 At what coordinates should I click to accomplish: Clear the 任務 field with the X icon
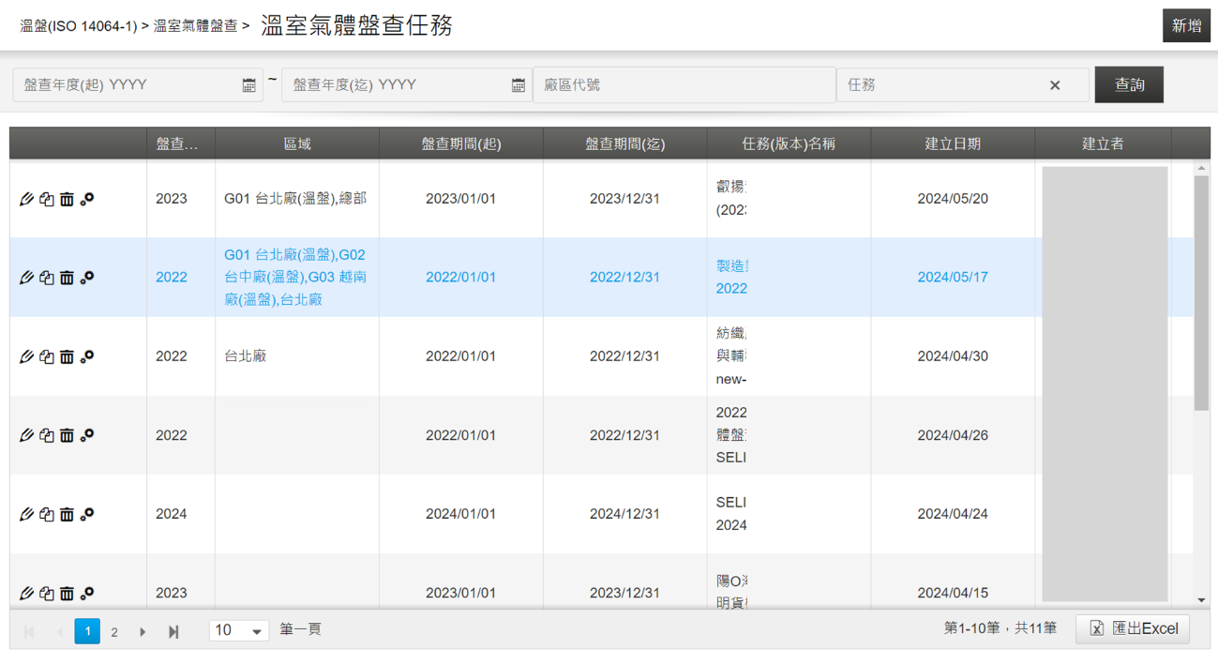tap(1055, 85)
